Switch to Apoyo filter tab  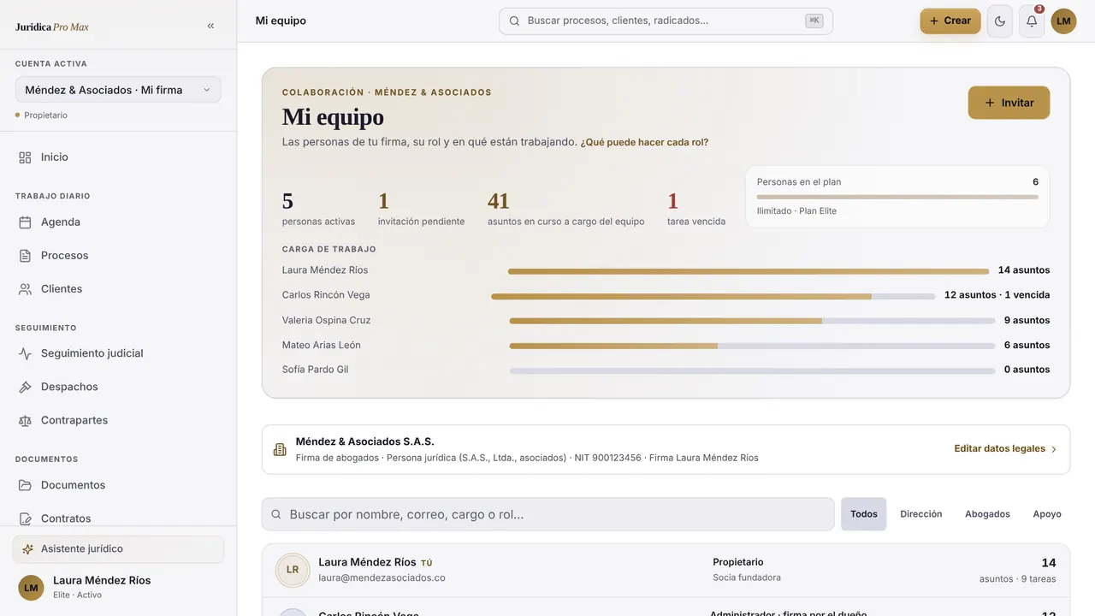[x=1047, y=514]
